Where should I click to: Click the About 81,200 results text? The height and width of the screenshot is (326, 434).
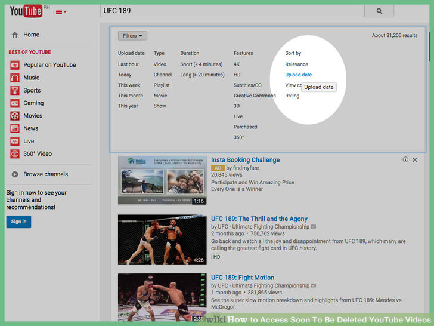pyautogui.click(x=395, y=35)
